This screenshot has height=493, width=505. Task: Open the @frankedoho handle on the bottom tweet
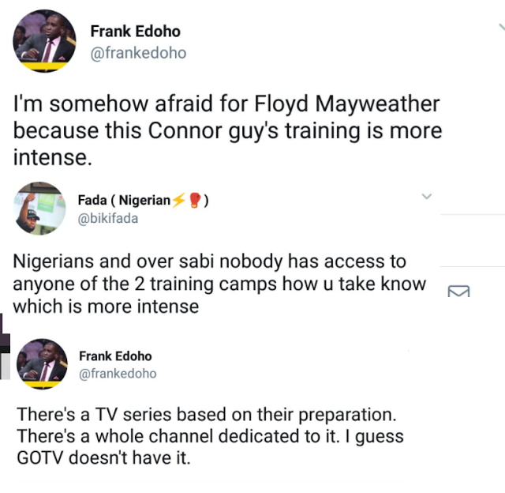pyautogui.click(x=118, y=374)
